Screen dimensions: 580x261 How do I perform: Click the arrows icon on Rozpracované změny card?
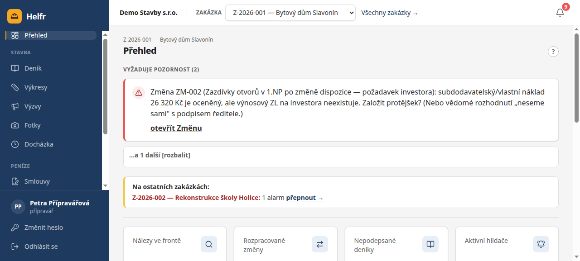pos(320,244)
